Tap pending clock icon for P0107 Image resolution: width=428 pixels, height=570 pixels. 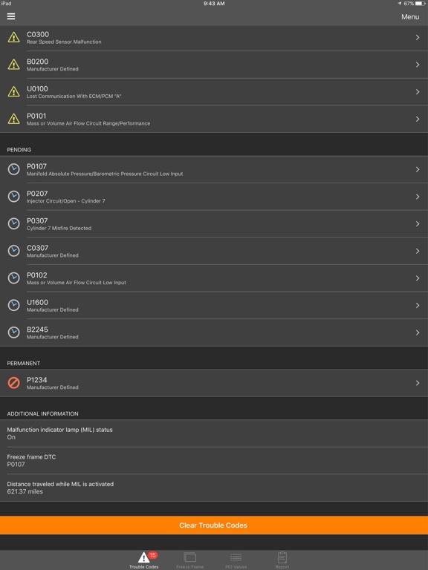(14, 169)
